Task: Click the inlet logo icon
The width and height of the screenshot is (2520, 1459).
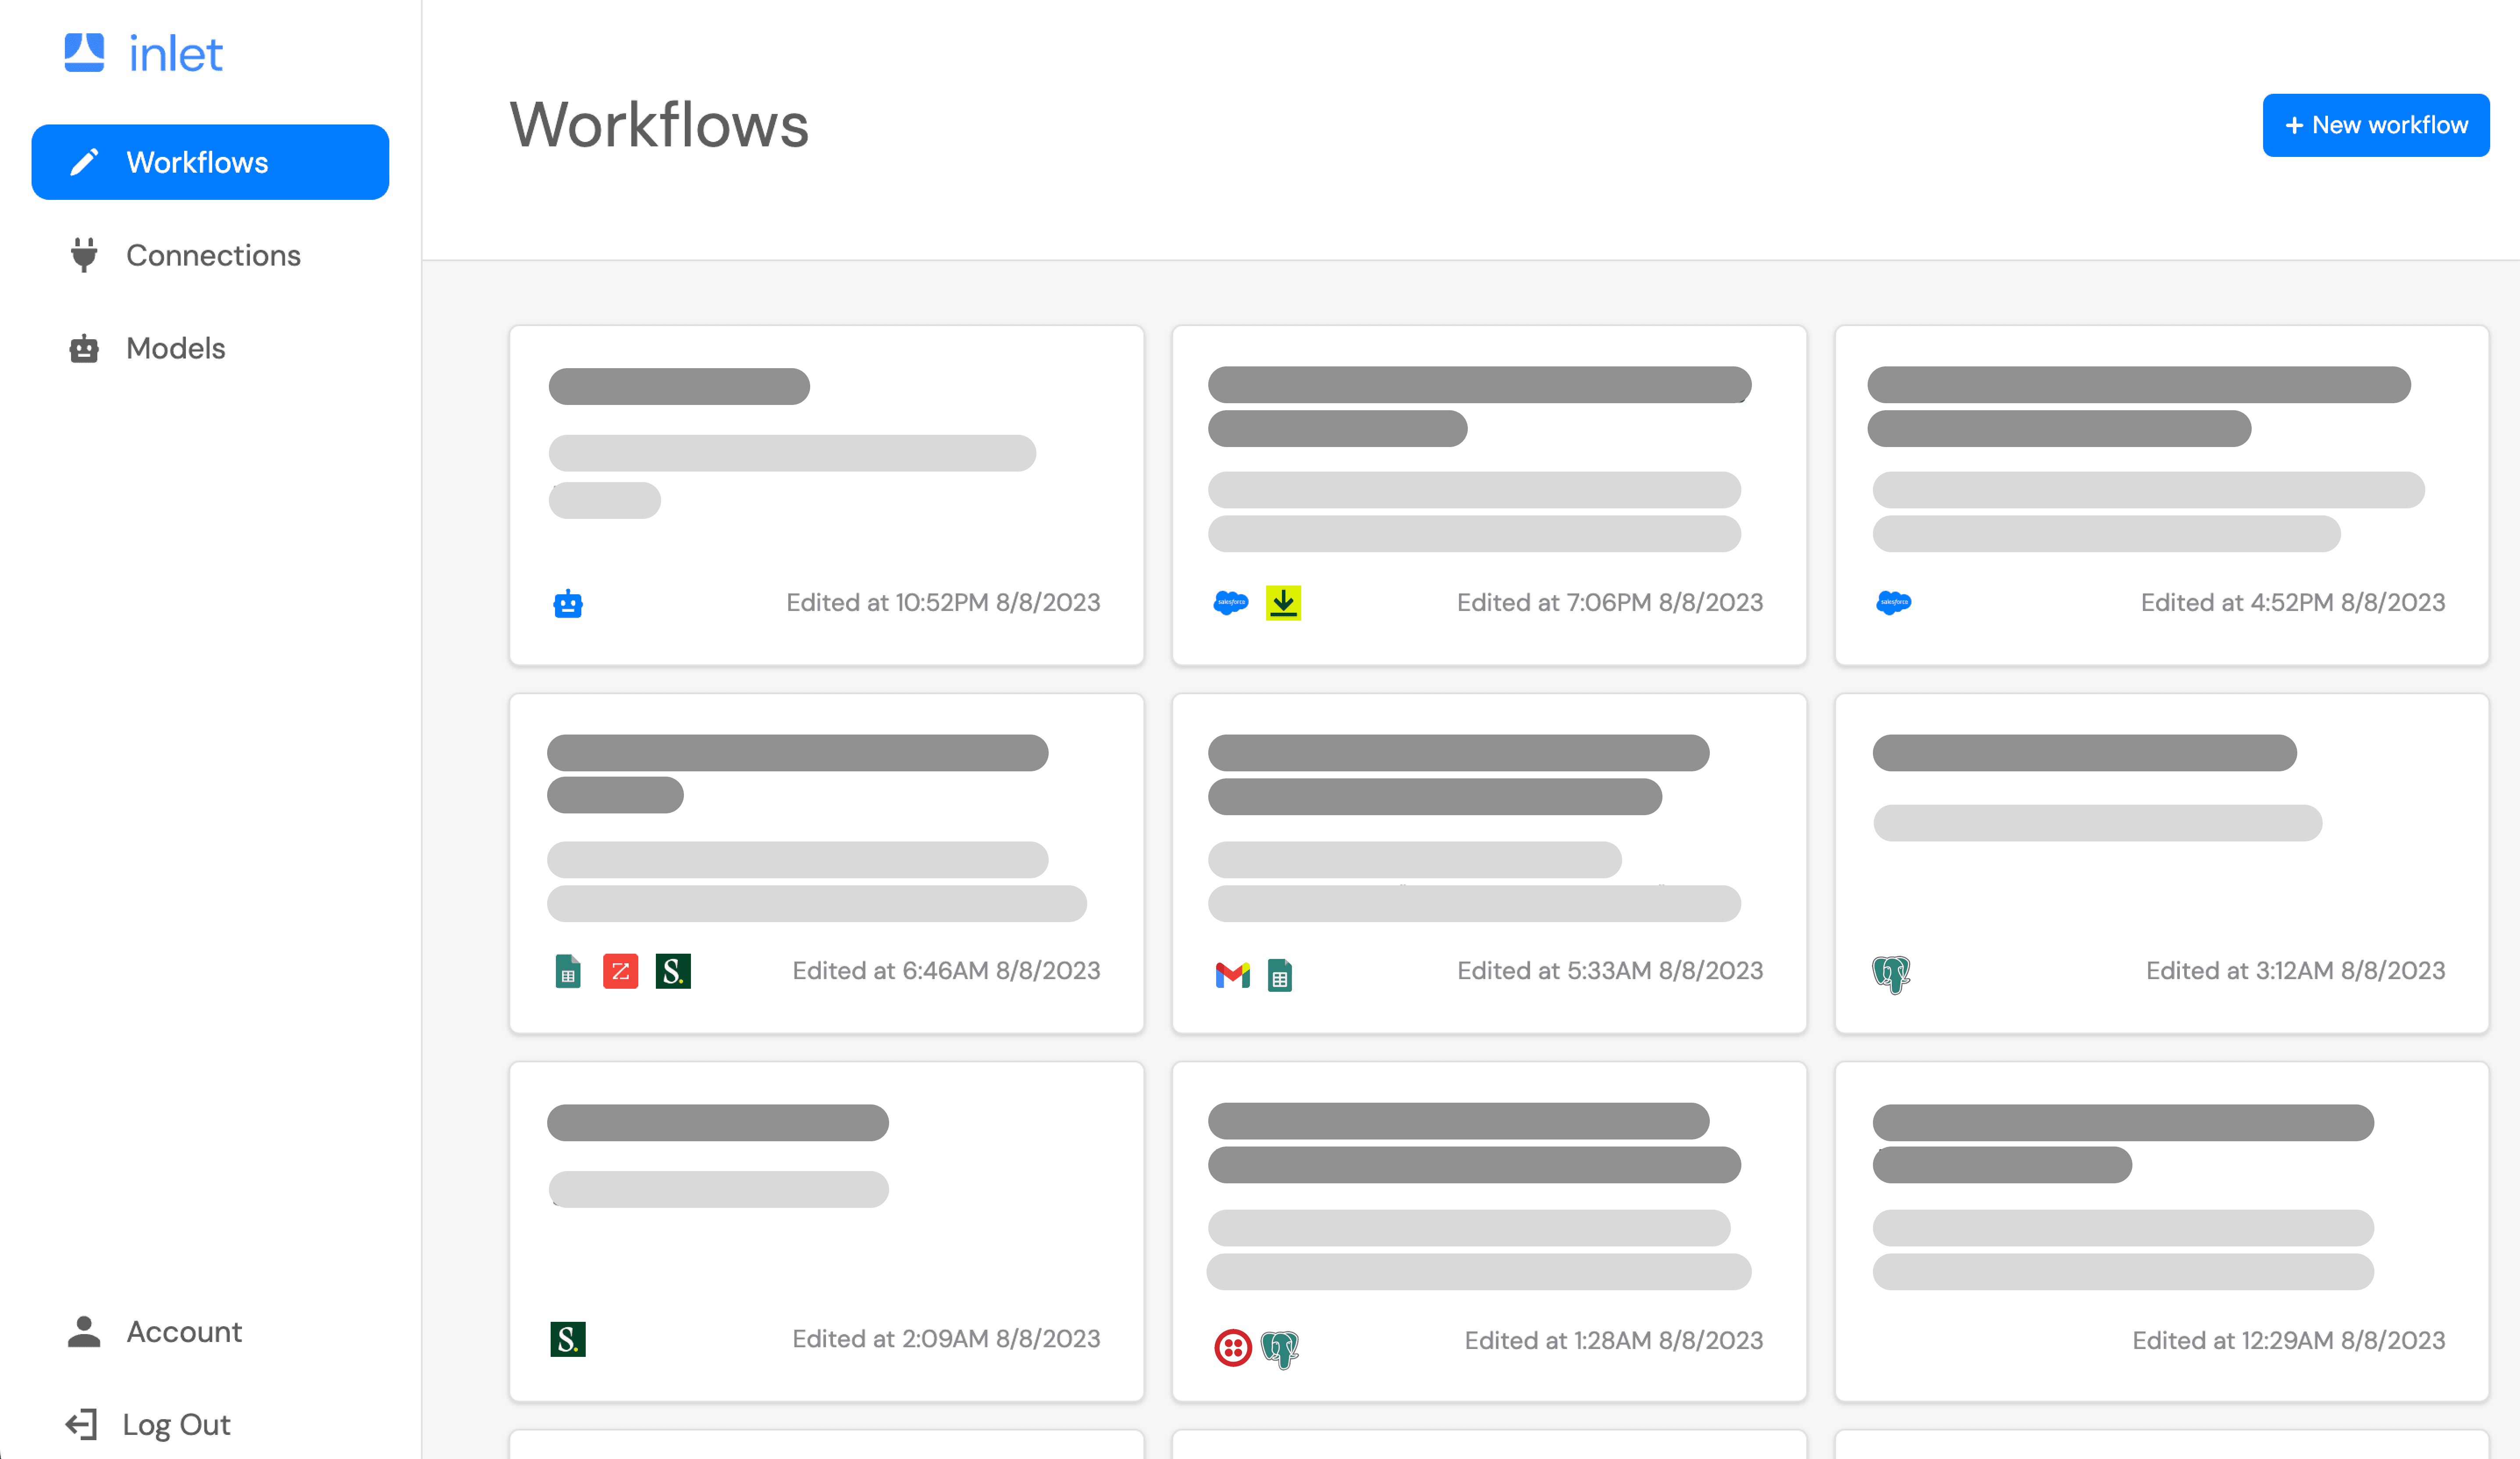Action: 84,52
